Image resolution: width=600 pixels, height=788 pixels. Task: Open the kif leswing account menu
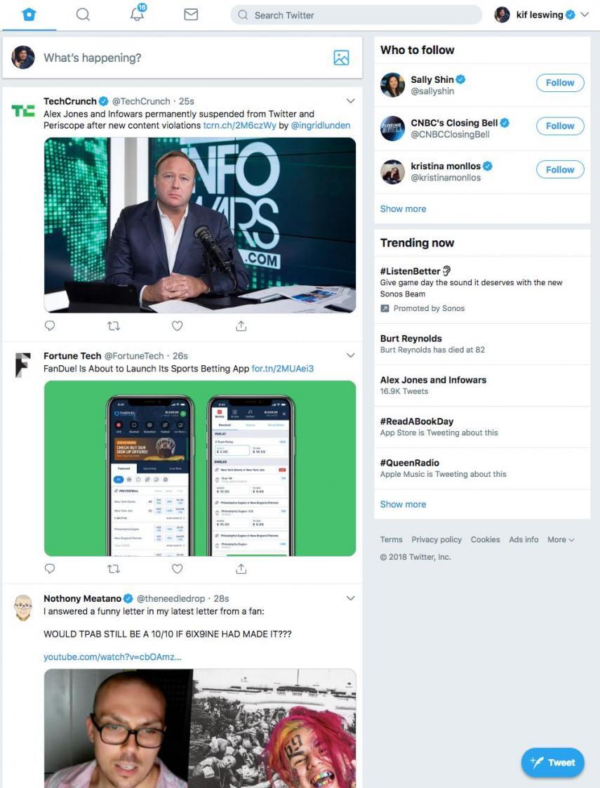(540, 14)
